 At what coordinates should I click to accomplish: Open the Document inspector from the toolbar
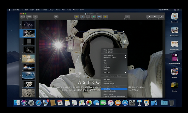(x=161, y=17)
